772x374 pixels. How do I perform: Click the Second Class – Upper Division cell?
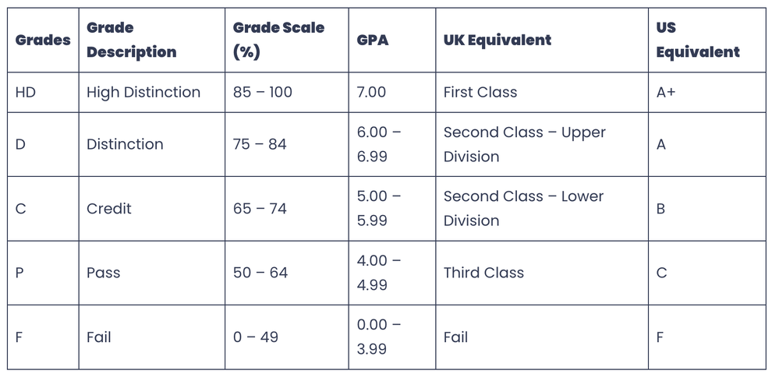(x=524, y=144)
